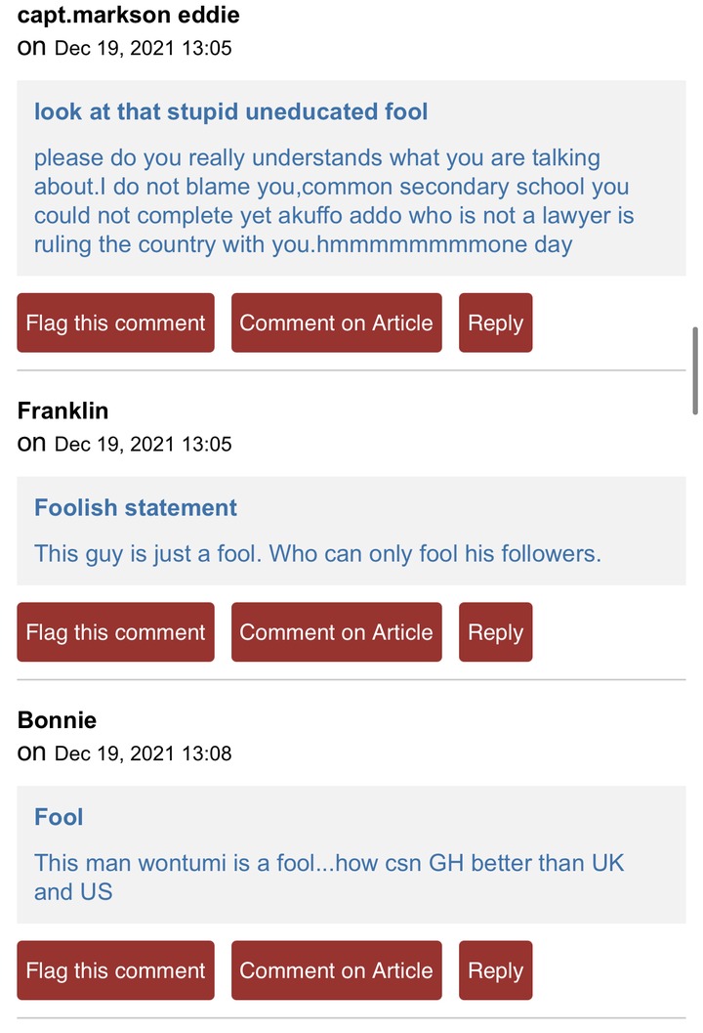
Task: Reply to Franklin's comment
Action: click(x=496, y=631)
